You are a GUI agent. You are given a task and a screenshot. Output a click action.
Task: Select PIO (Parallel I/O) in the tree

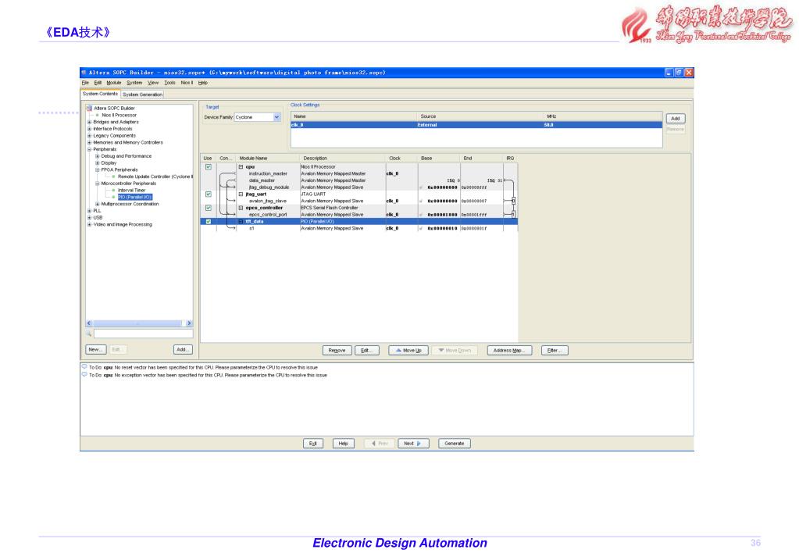click(135, 198)
